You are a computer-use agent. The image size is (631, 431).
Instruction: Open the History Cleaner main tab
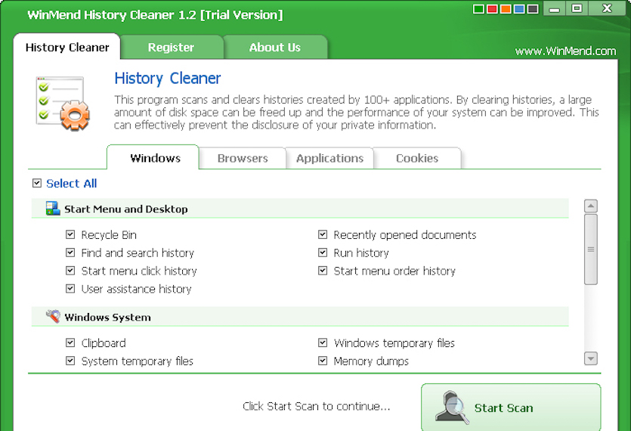[x=67, y=48]
